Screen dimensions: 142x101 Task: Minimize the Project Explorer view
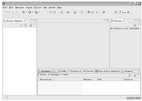tap(31, 20)
